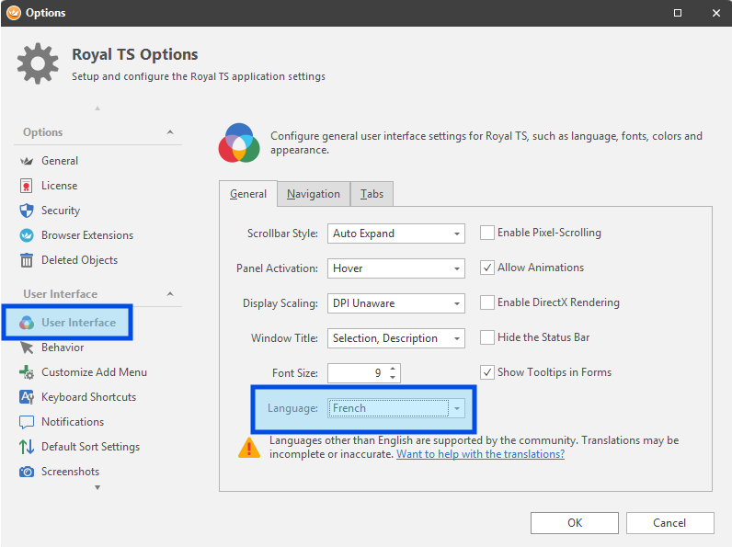Click the Security shield icon
Viewport: 732px width, 547px height.
pyautogui.click(x=27, y=211)
